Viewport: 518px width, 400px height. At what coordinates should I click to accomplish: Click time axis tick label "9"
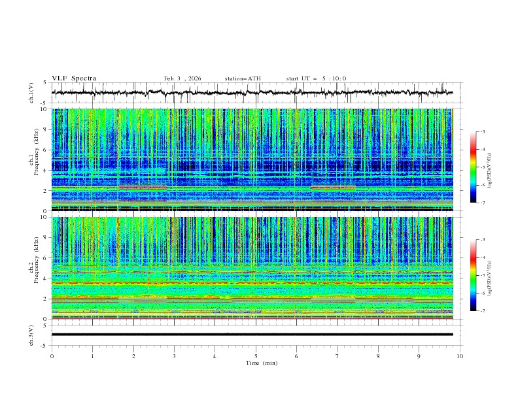(419, 356)
